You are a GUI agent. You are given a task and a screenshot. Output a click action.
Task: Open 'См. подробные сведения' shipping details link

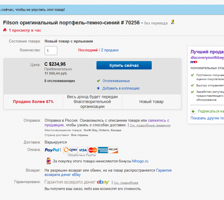(150, 125)
